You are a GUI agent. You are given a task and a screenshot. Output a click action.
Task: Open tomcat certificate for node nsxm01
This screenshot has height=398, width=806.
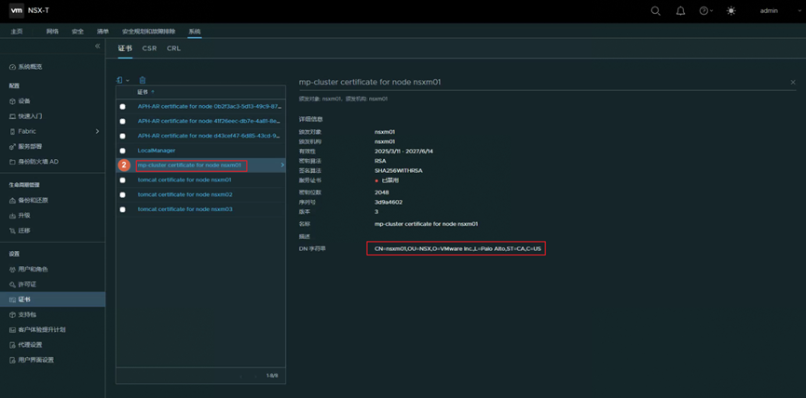184,180
